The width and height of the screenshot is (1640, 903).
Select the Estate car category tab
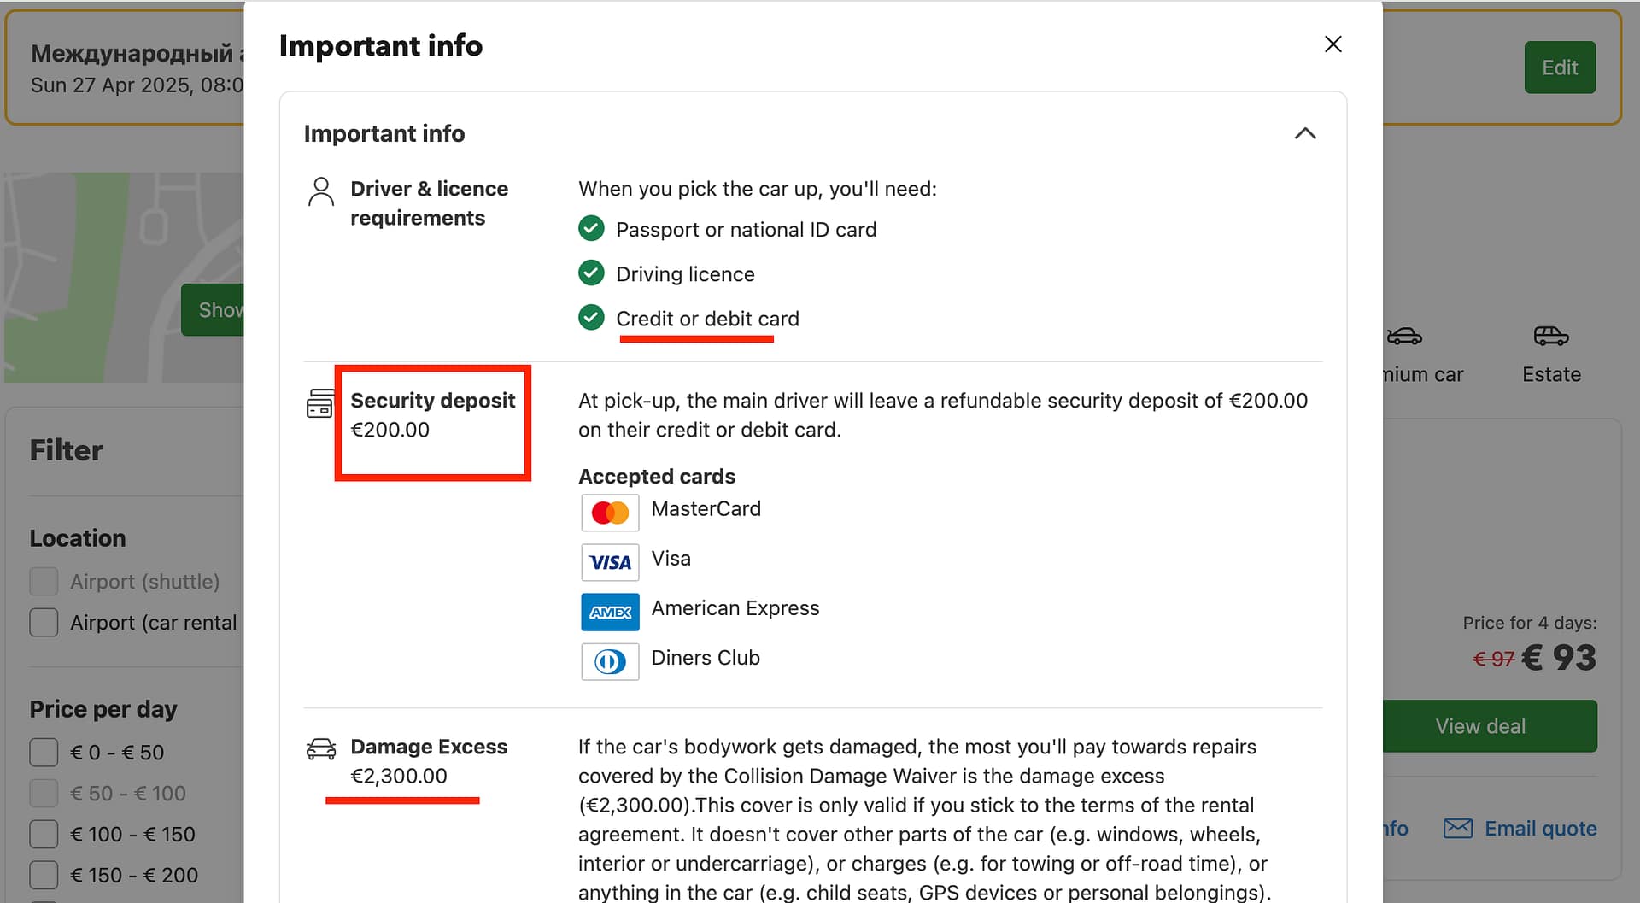1551,374
